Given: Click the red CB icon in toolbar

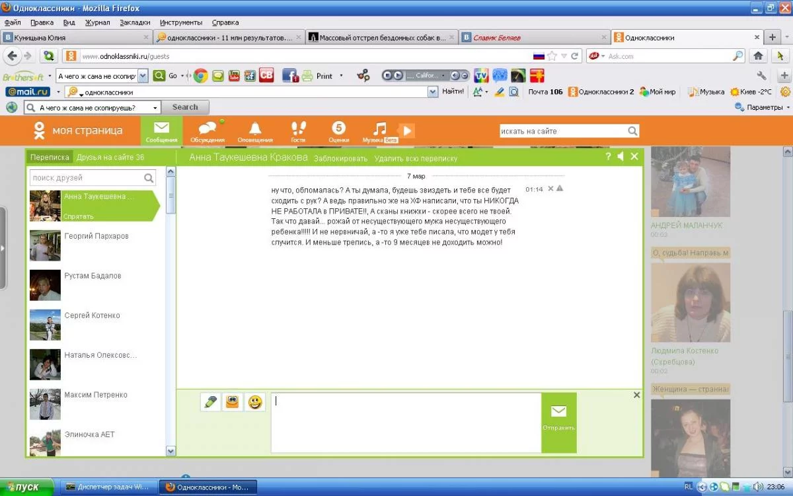Looking at the screenshot, I should 266,75.
